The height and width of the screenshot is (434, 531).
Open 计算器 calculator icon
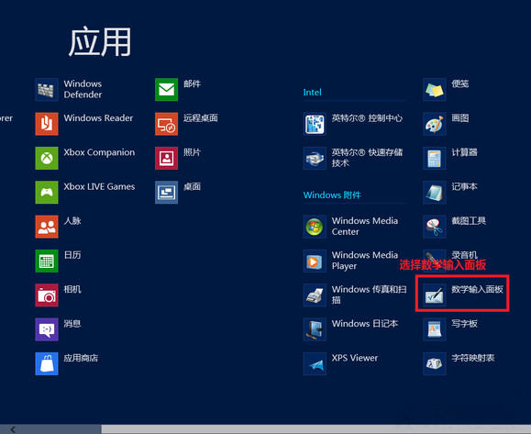click(x=434, y=158)
